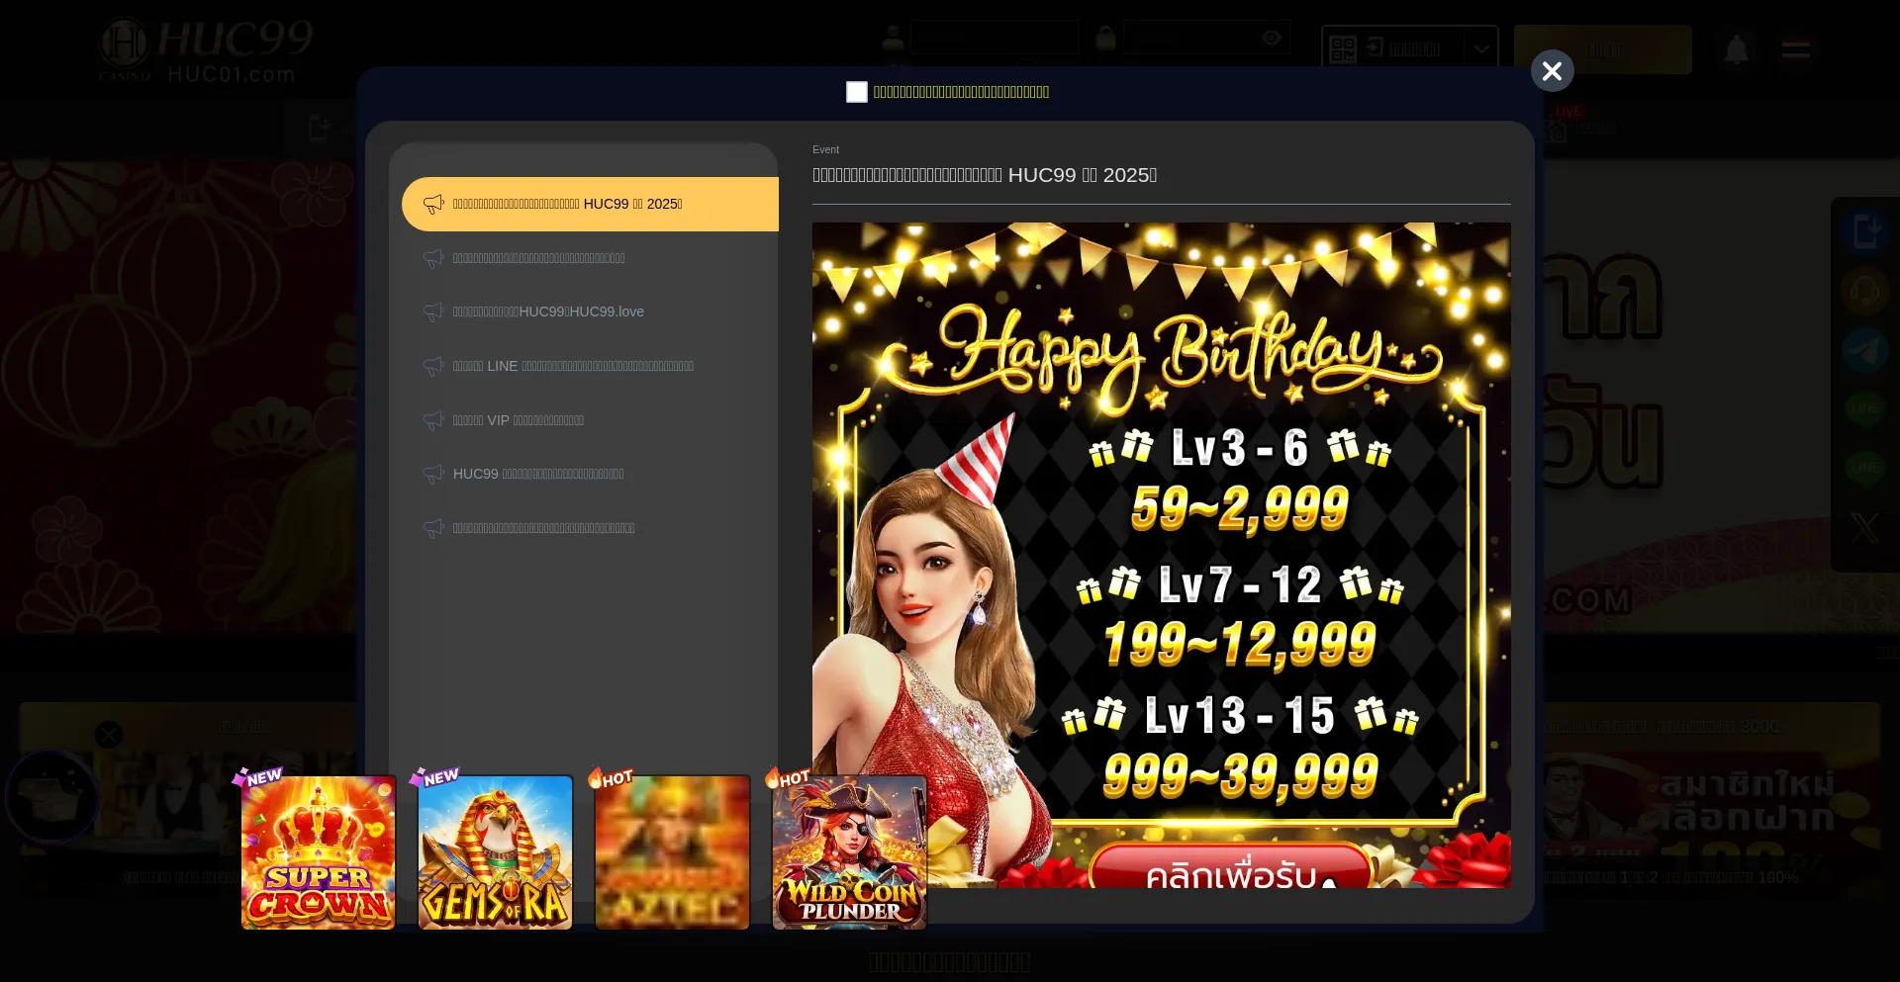
Task: Tick the checkbox above the announcement panel
Action: pyautogui.click(x=857, y=92)
